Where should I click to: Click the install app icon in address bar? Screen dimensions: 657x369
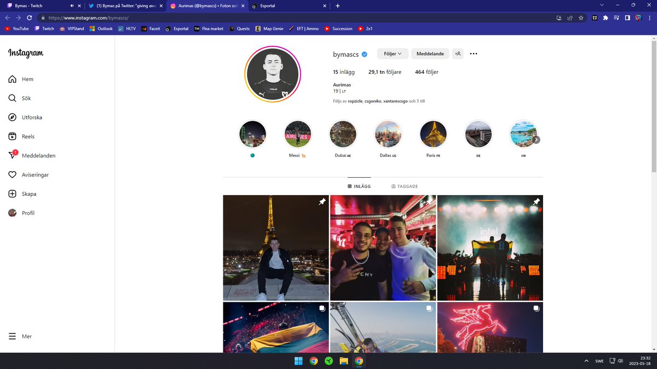559,17
